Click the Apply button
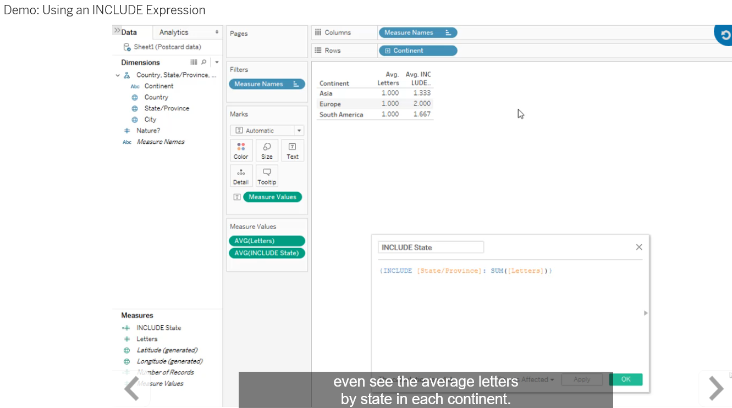 582,379
